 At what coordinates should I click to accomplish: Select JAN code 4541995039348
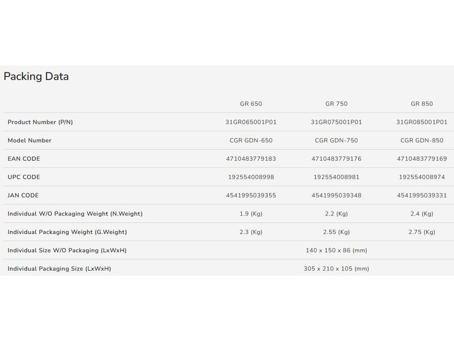click(337, 195)
